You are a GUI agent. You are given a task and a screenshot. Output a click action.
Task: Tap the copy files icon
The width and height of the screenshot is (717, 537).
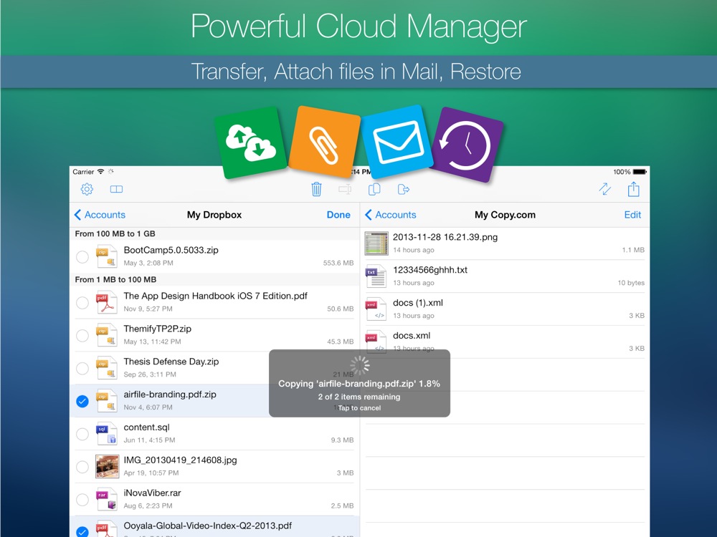point(374,189)
